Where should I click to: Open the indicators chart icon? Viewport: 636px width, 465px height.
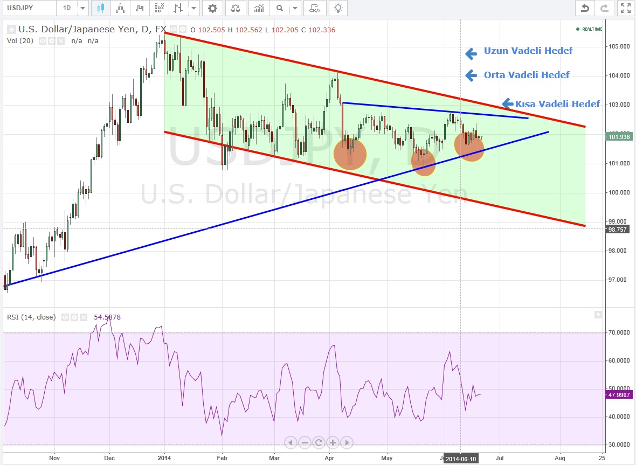point(259,8)
